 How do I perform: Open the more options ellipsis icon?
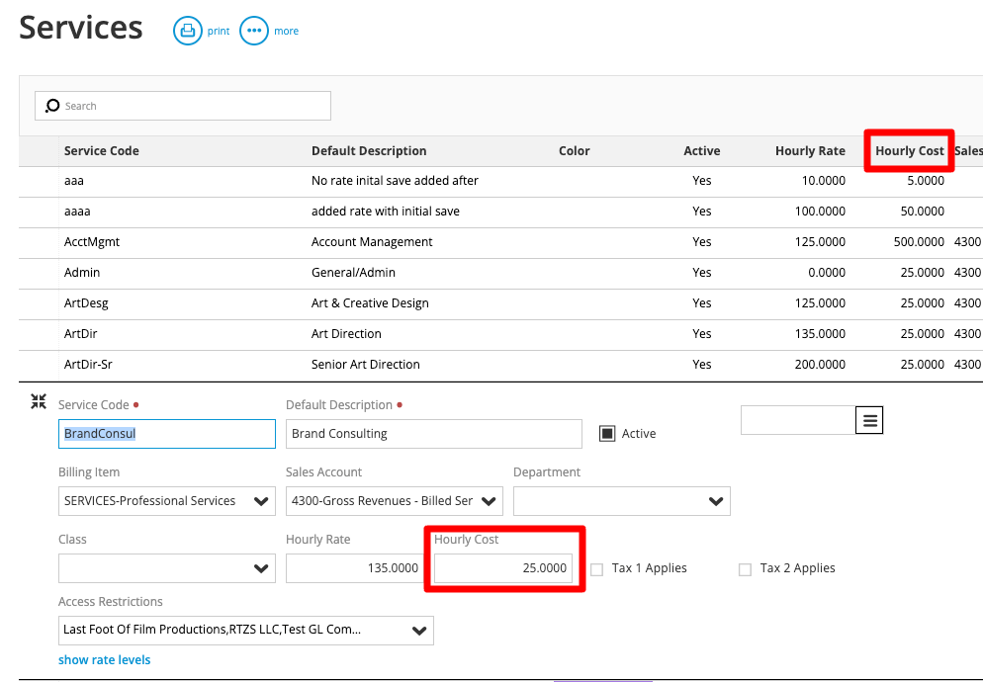click(254, 30)
